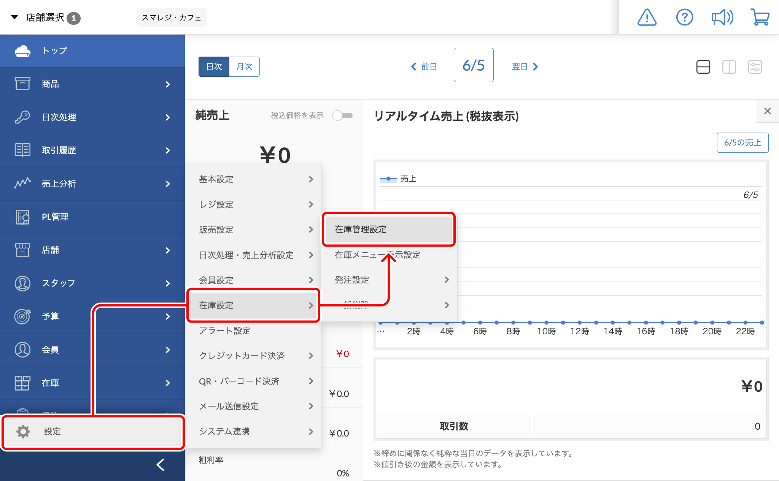
Task: Select the single-pane horizontal layout icon
Action: point(703,67)
